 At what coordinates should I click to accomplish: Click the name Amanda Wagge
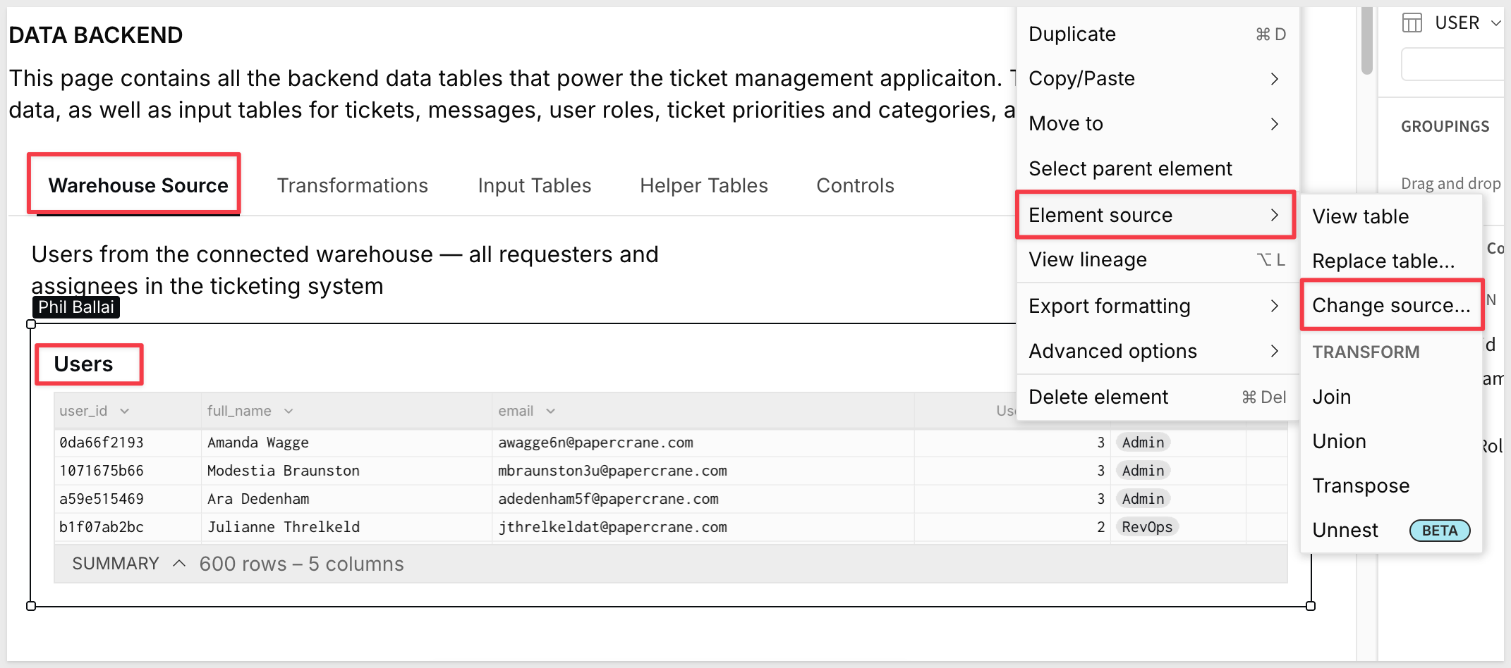[x=258, y=443]
